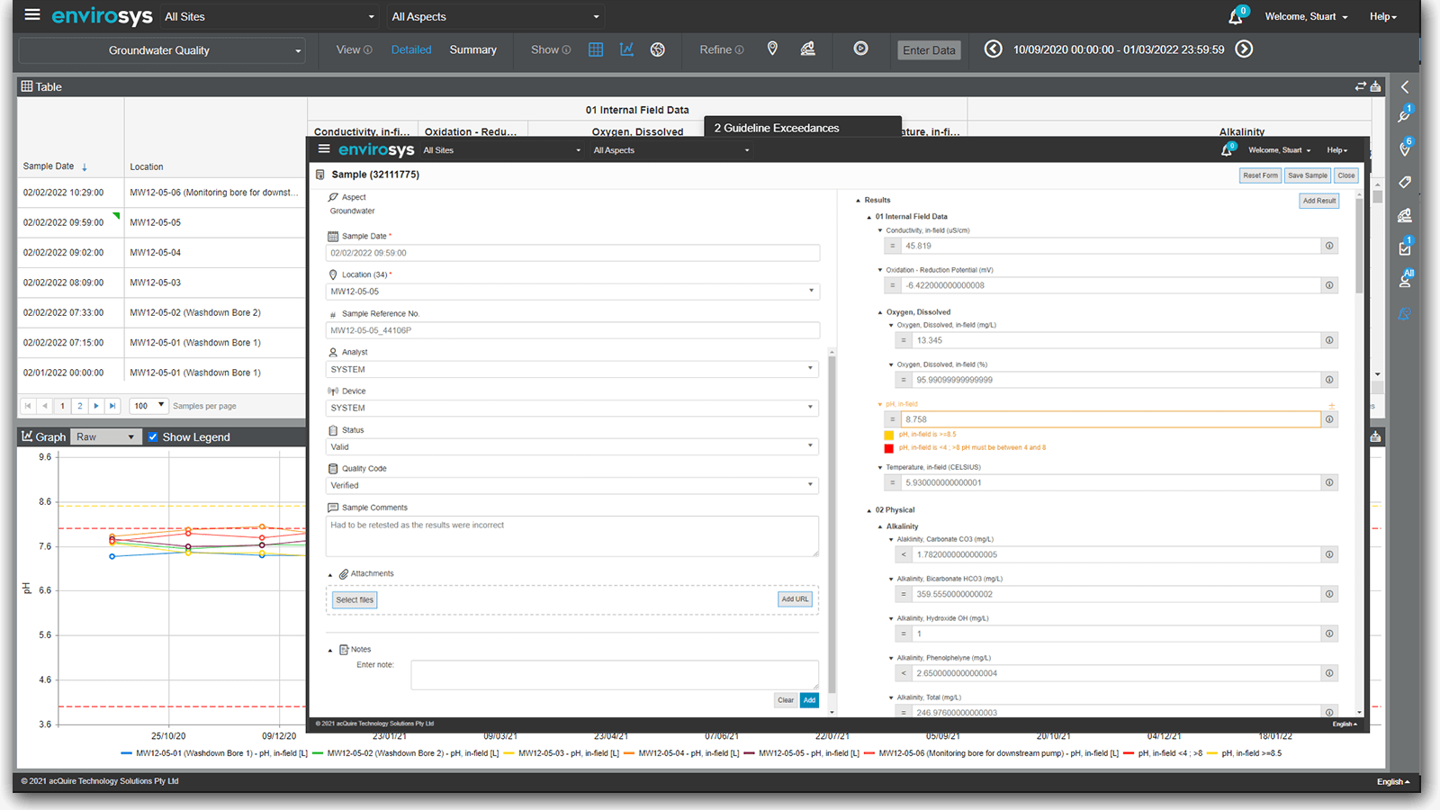
Task: Collapse the 02 Physical results section
Action: pyautogui.click(x=869, y=510)
